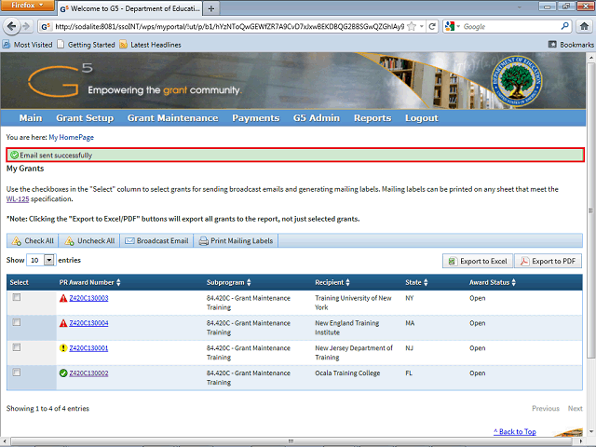Open the Firefox menu dropdown

coord(27,6)
